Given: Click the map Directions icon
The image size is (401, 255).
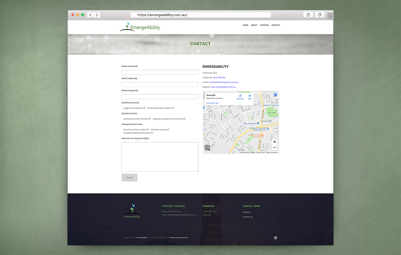Looking at the screenshot, I should click(240, 97).
